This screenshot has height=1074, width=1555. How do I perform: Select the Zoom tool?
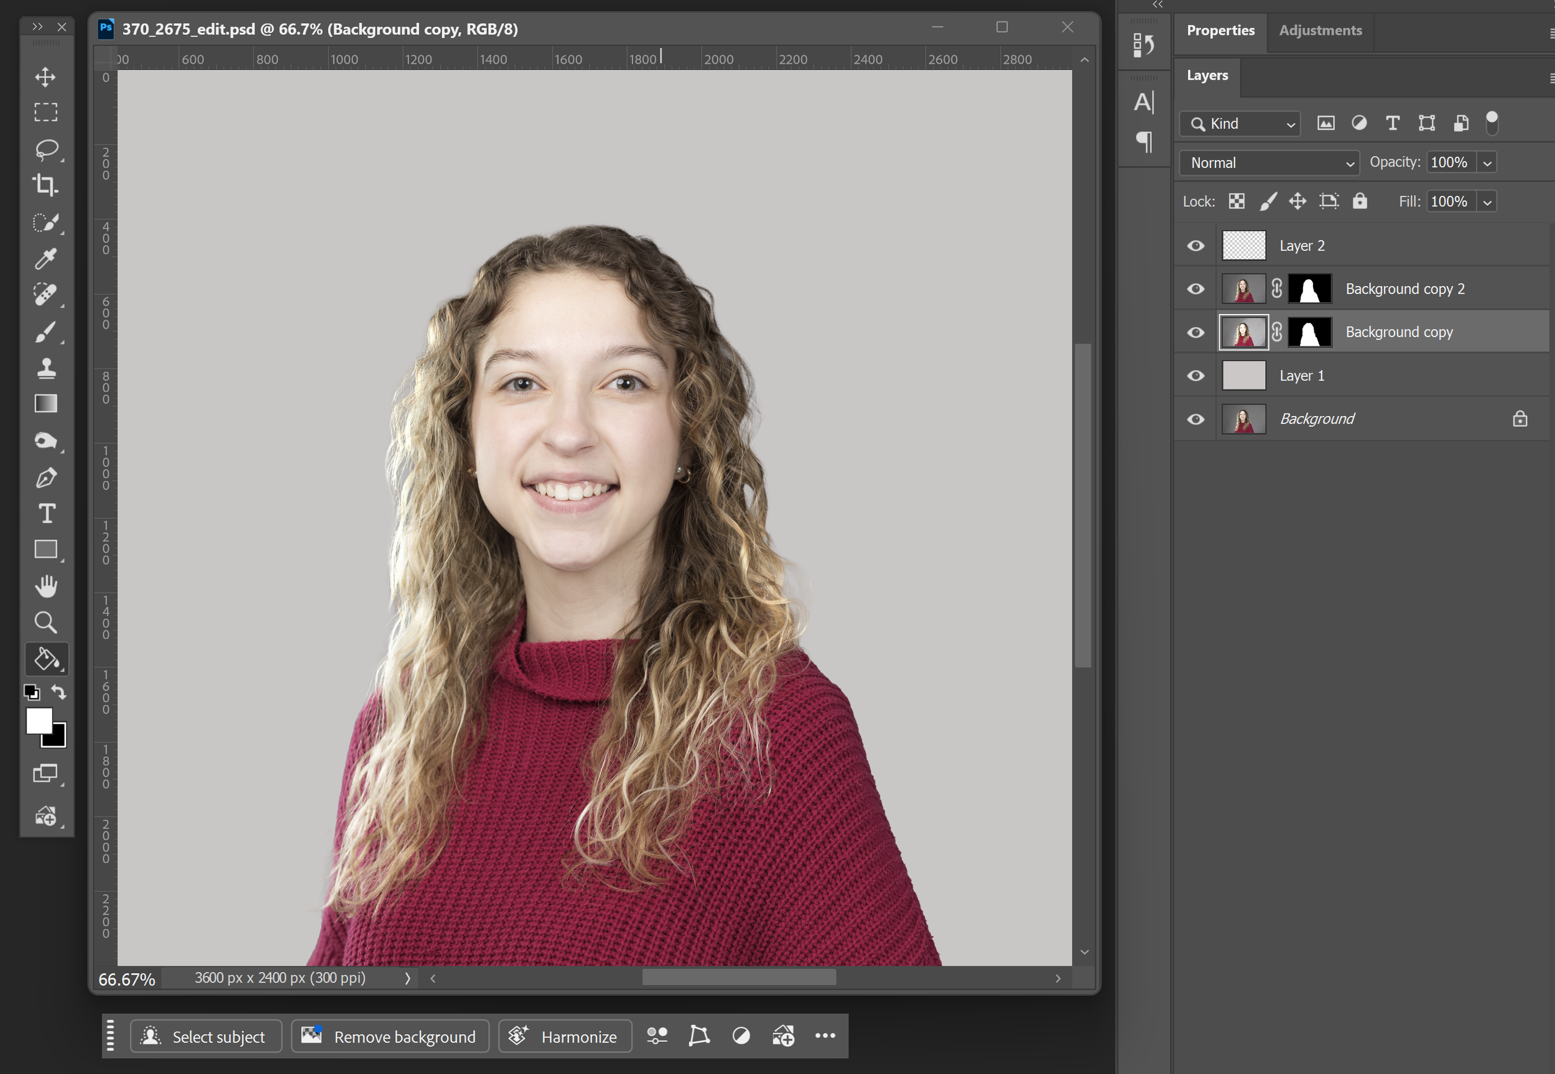click(x=45, y=622)
